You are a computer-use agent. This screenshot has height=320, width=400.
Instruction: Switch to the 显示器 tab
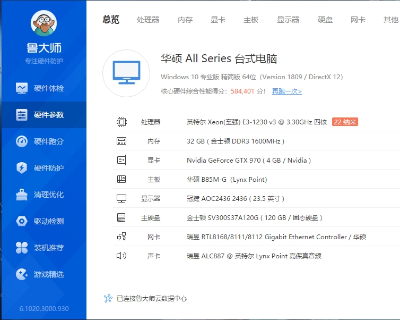point(288,20)
